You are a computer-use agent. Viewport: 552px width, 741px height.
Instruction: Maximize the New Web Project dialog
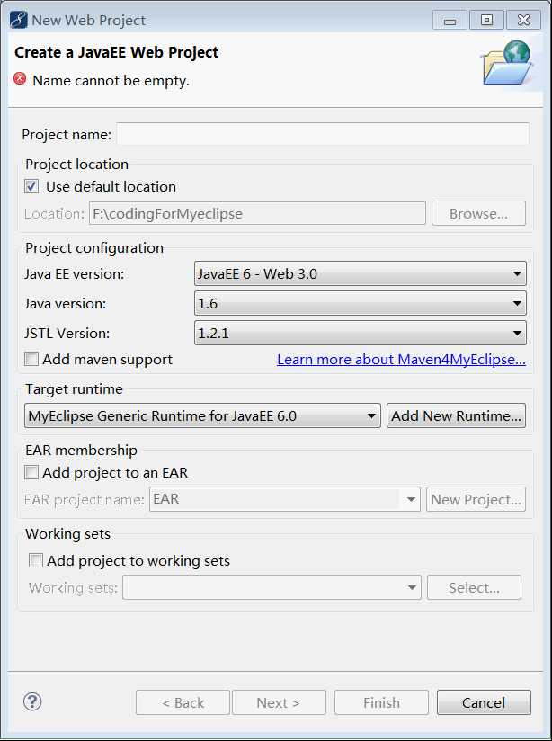[486, 21]
